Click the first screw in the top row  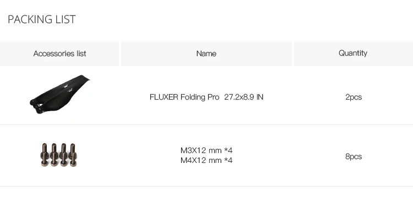(x=45, y=150)
